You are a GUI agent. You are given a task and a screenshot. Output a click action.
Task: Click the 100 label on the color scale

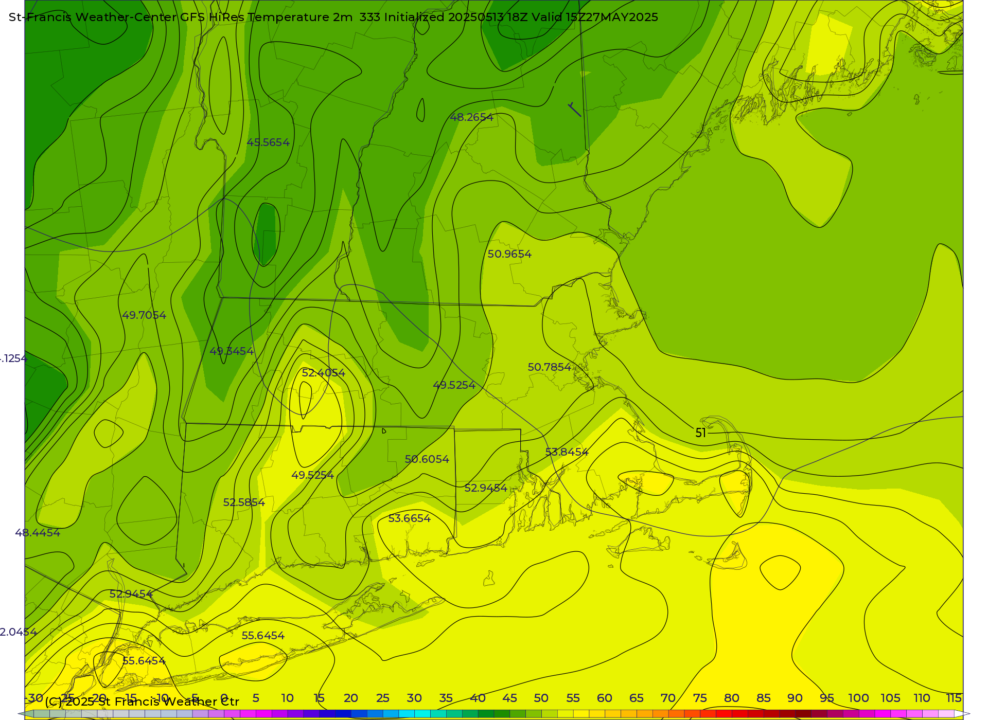tap(859, 698)
